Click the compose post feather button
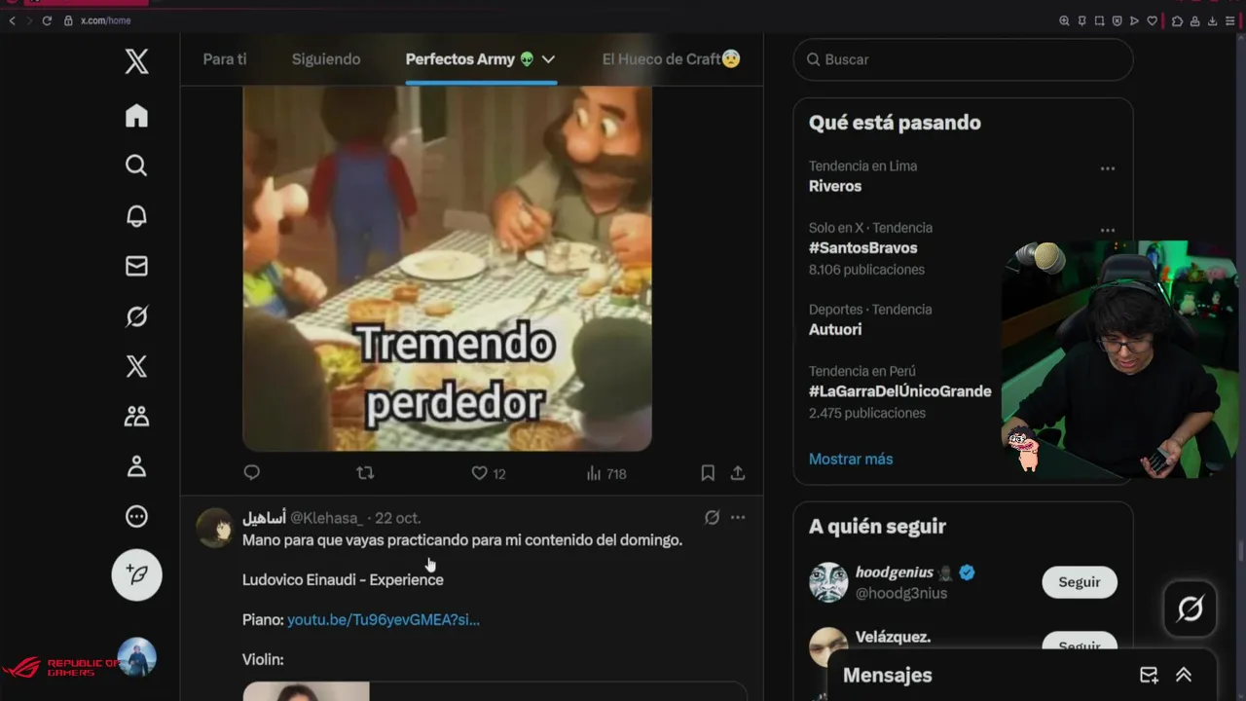Screen dimensions: 1246x701 [136, 575]
